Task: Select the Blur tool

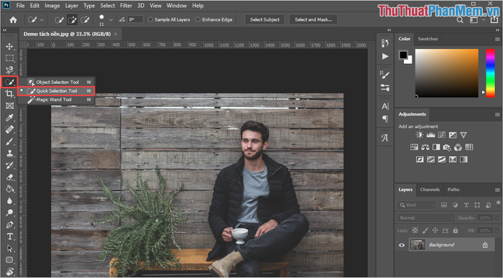Action: (x=9, y=200)
